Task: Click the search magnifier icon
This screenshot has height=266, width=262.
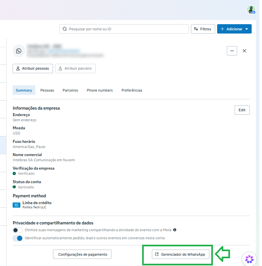Action: pos(65,29)
